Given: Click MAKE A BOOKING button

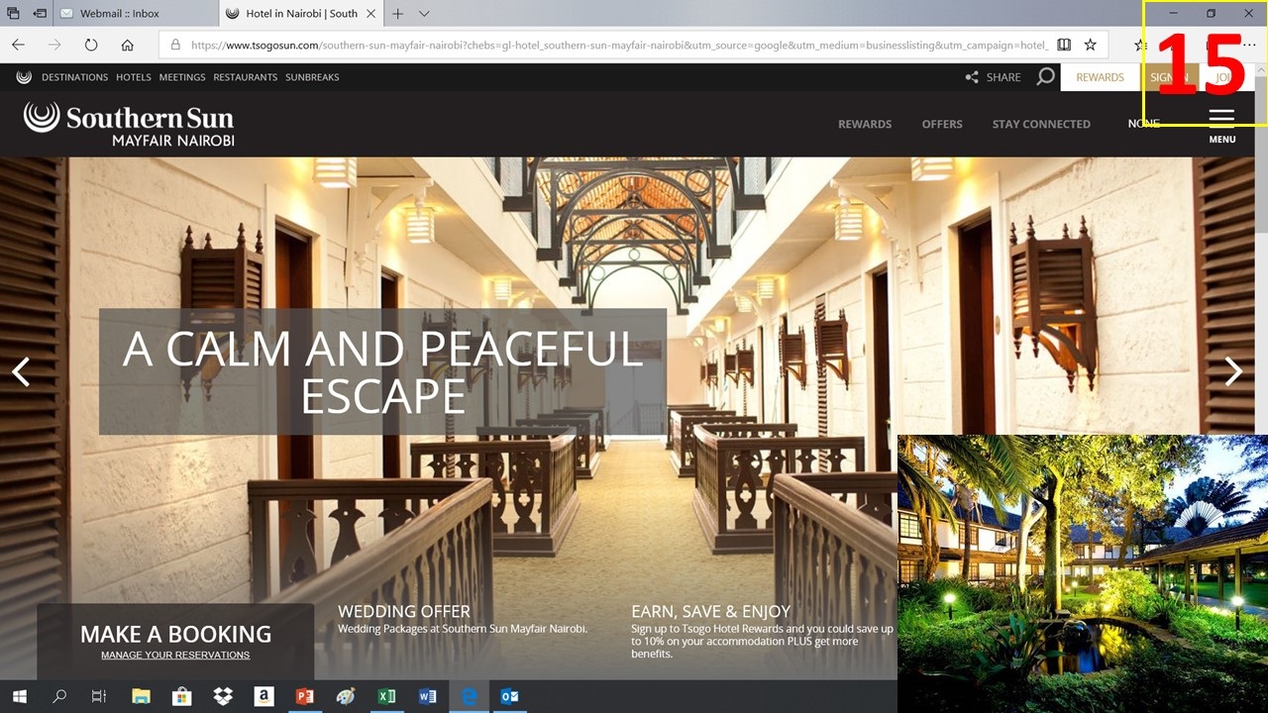Looking at the screenshot, I should [175, 634].
